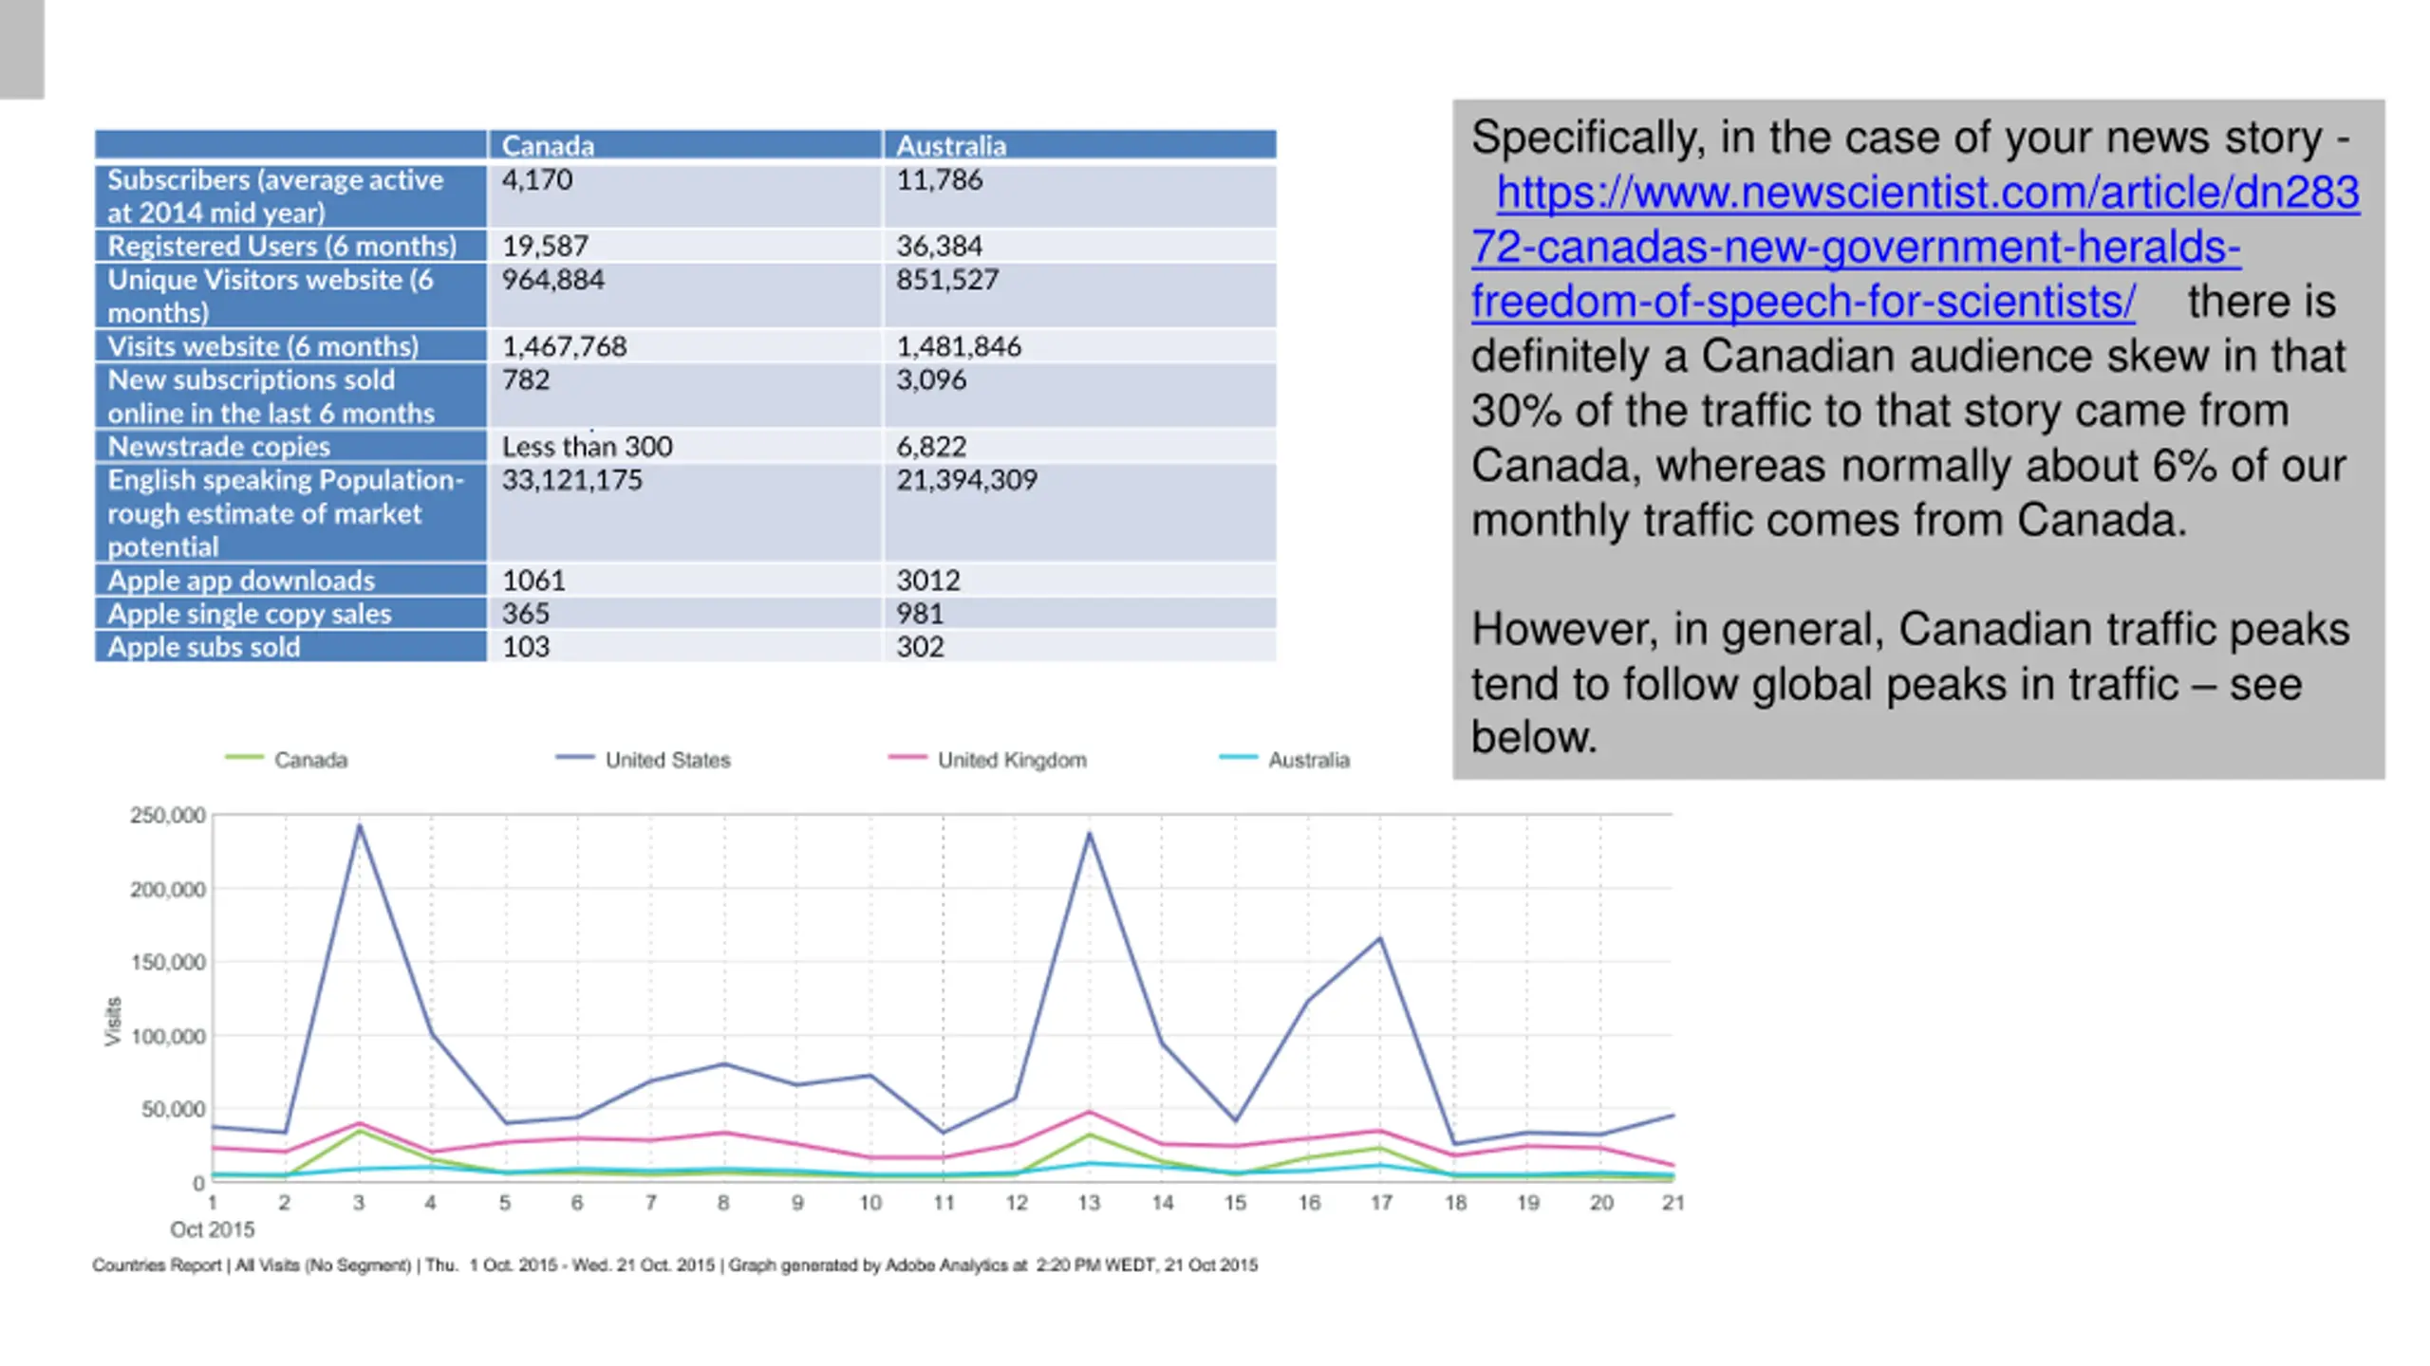Image resolution: width=2430 pixels, height=1366 pixels.
Task: Click the gray square in the top-left corner
Action: pyautogui.click(x=22, y=48)
